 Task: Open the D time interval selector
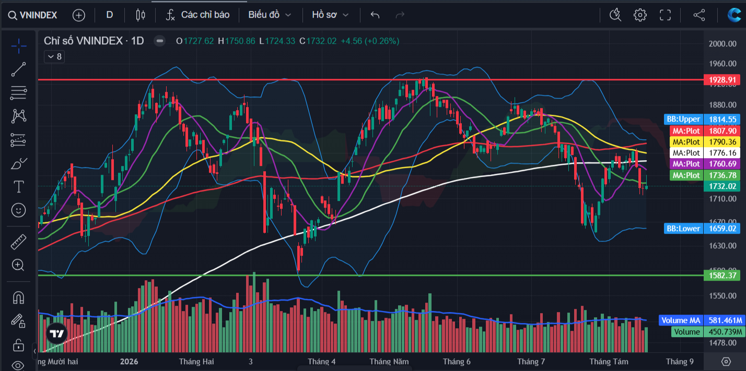coord(110,15)
